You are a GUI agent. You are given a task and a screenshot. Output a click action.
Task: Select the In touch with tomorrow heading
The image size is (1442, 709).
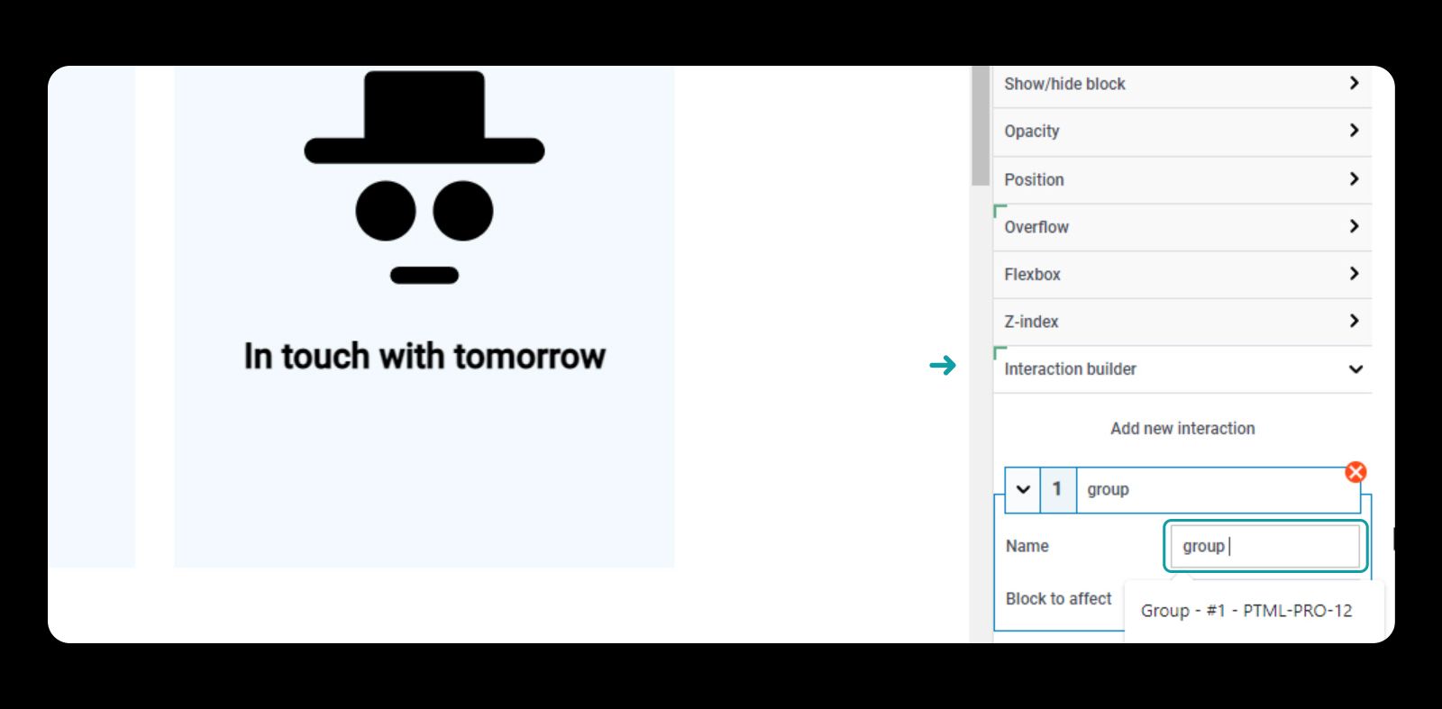[424, 357]
